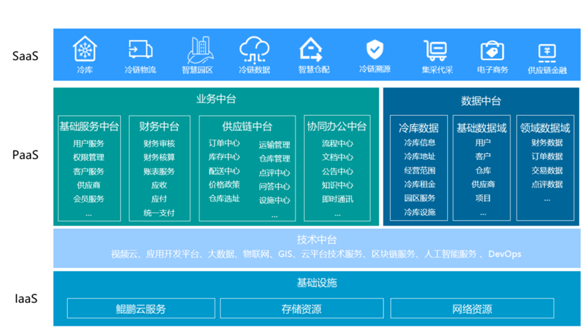
Task: Click the 文档中心 entry
Action: point(337,157)
